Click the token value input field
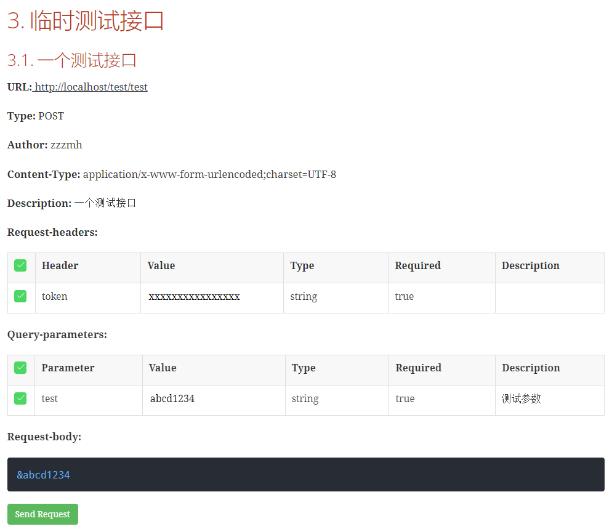 tap(211, 297)
